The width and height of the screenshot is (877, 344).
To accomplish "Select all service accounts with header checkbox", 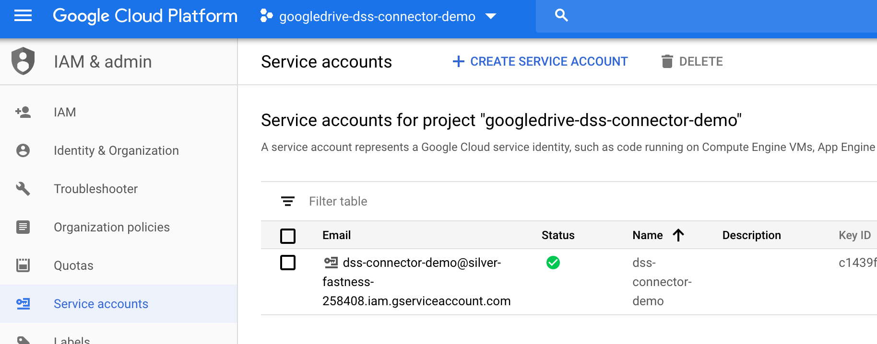I will coord(288,236).
